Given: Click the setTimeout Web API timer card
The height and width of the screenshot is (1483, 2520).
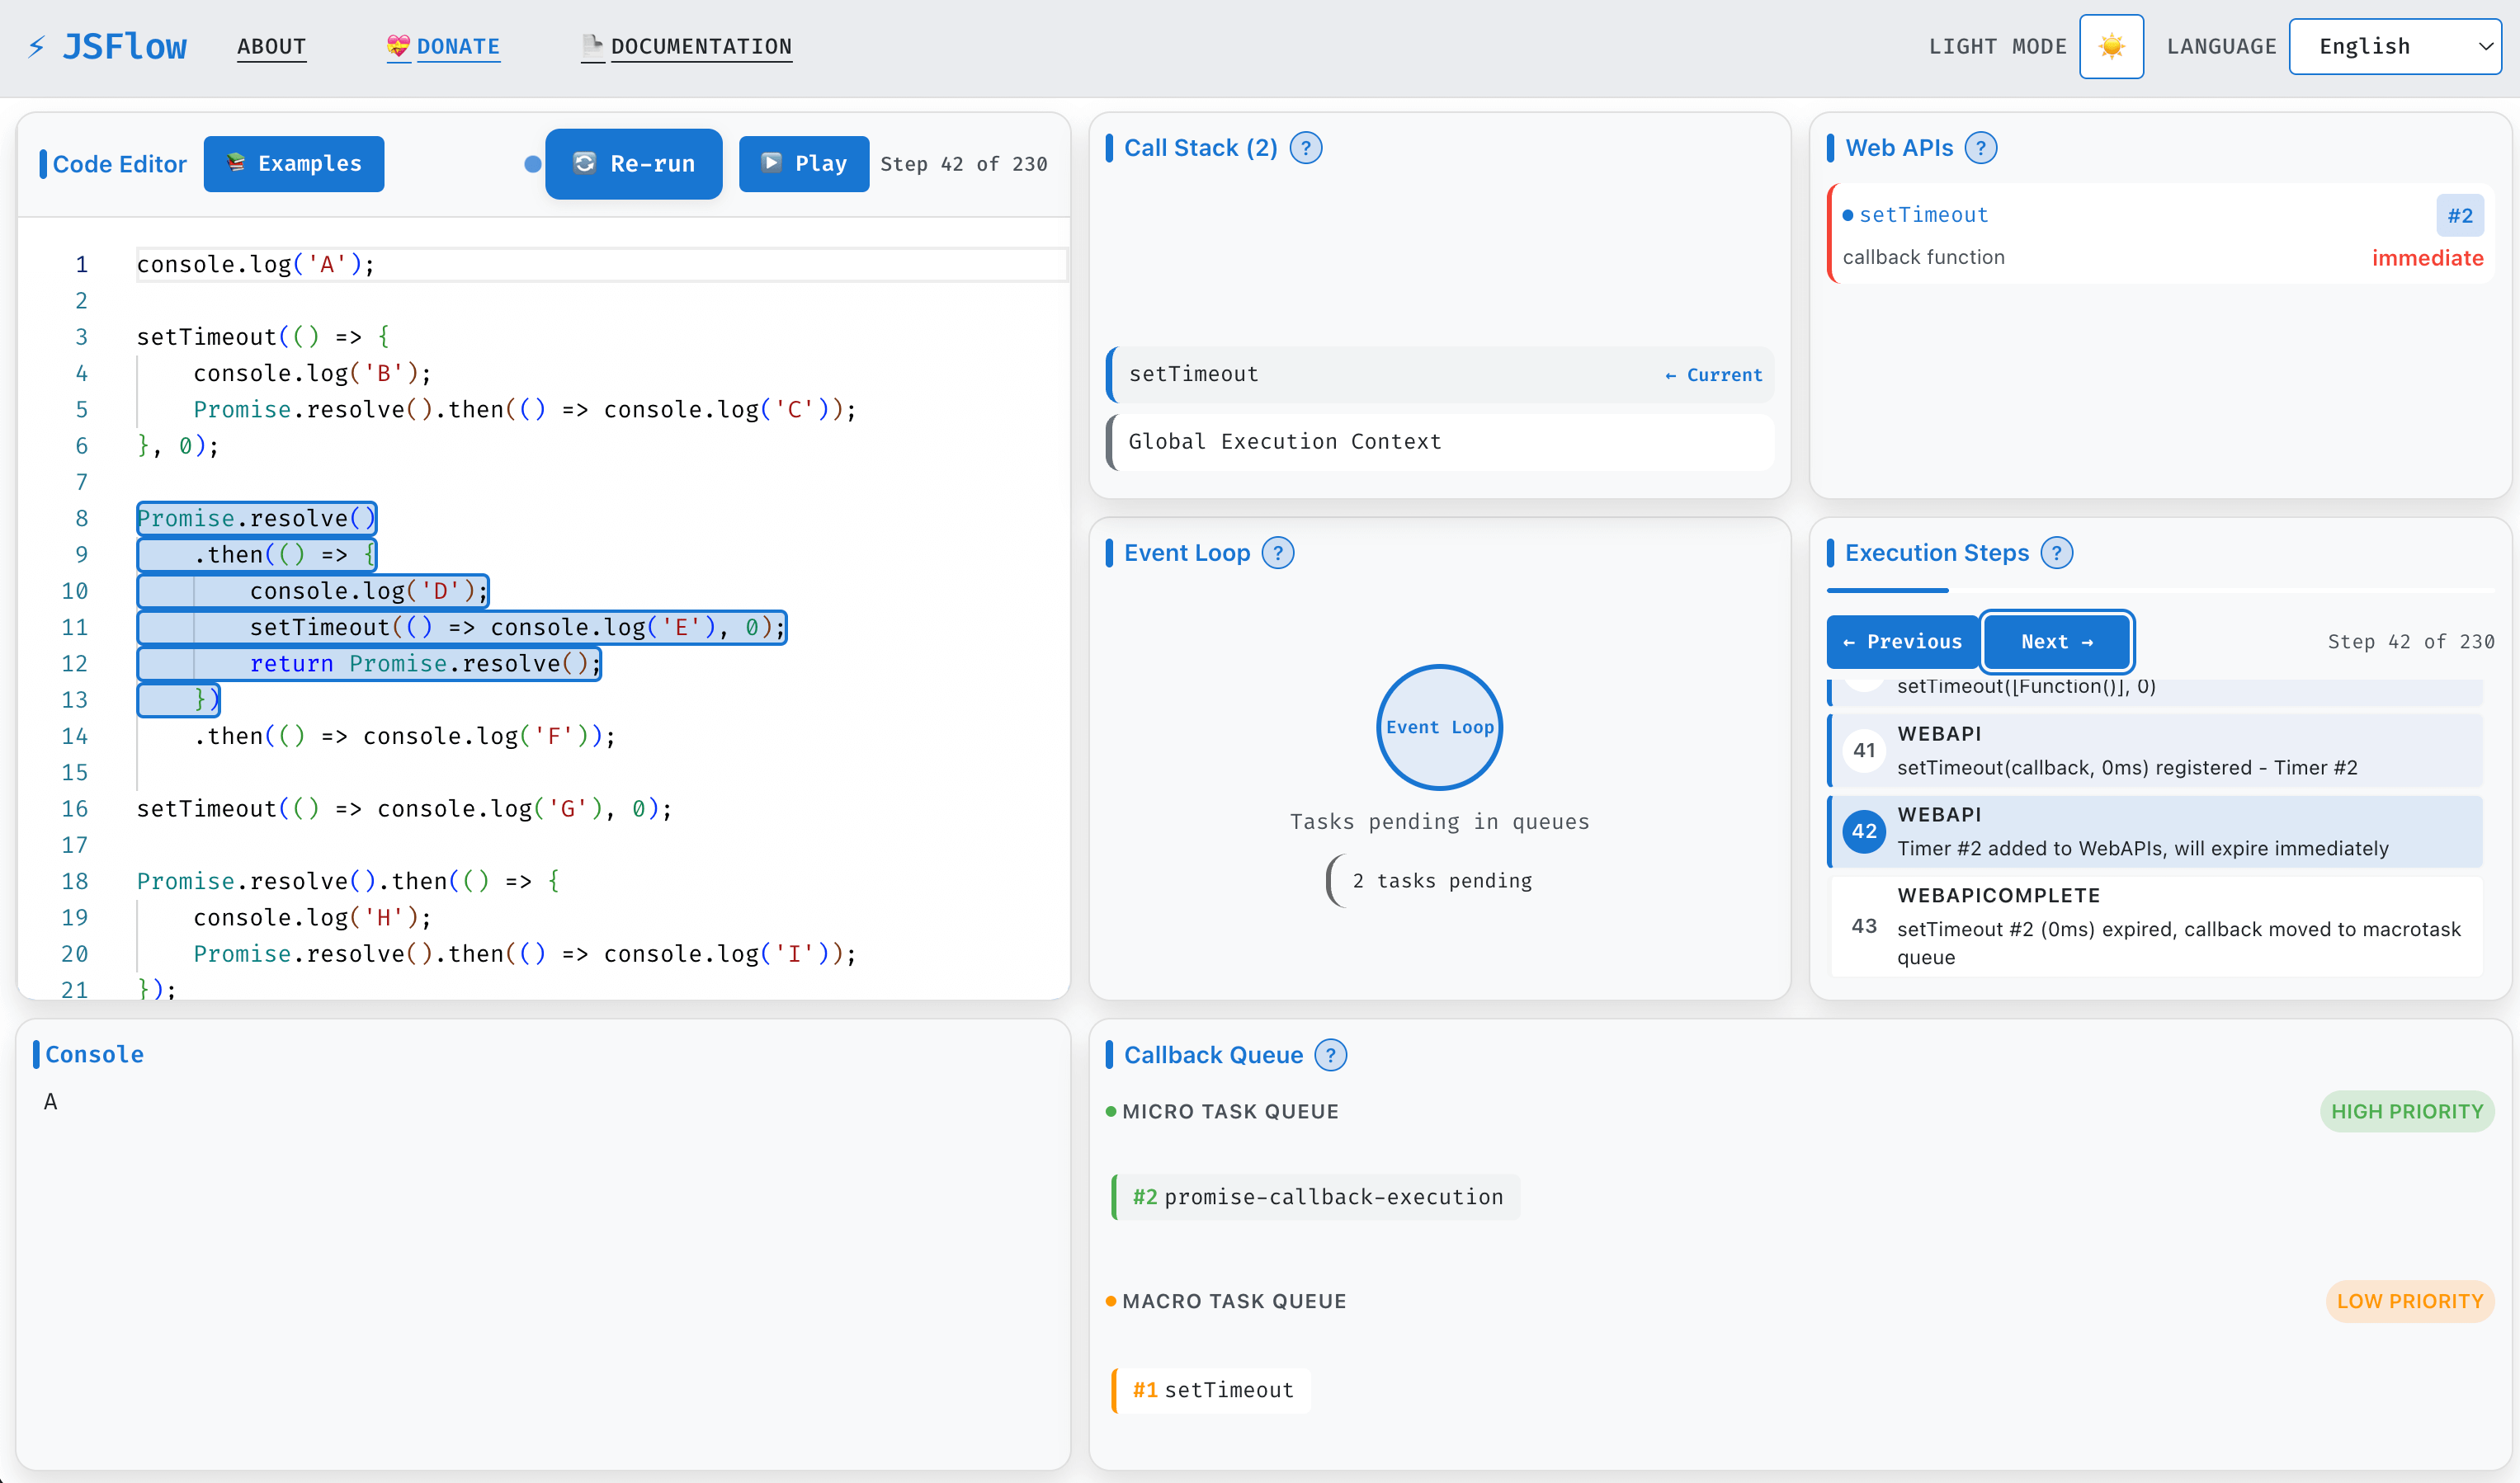Looking at the screenshot, I should point(2160,234).
